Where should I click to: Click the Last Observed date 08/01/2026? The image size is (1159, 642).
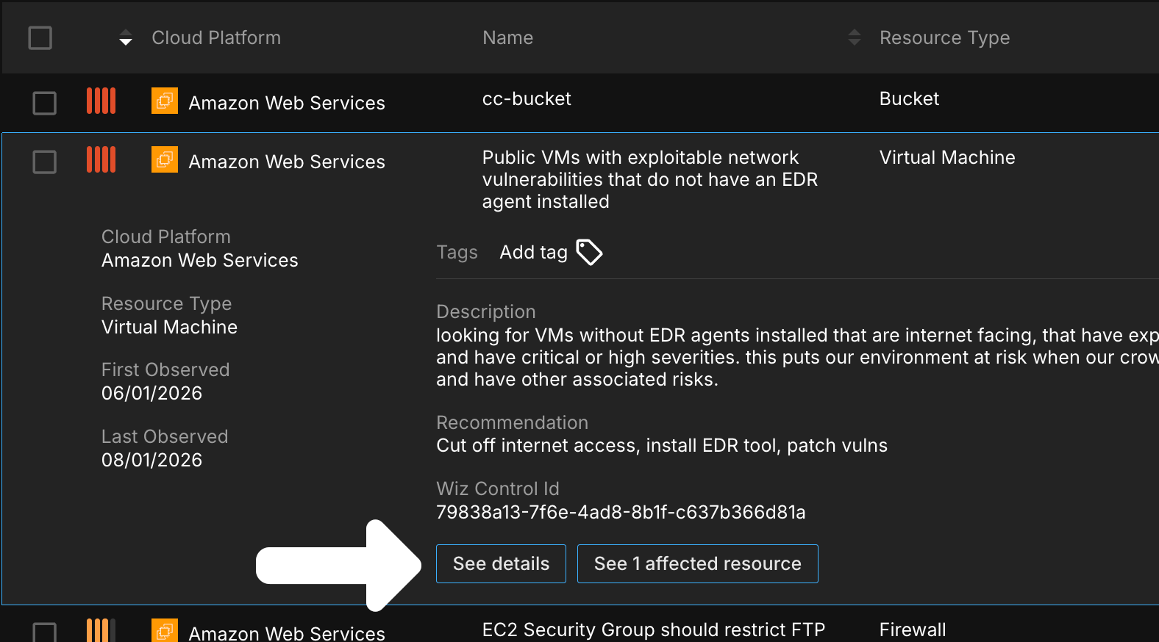click(151, 460)
